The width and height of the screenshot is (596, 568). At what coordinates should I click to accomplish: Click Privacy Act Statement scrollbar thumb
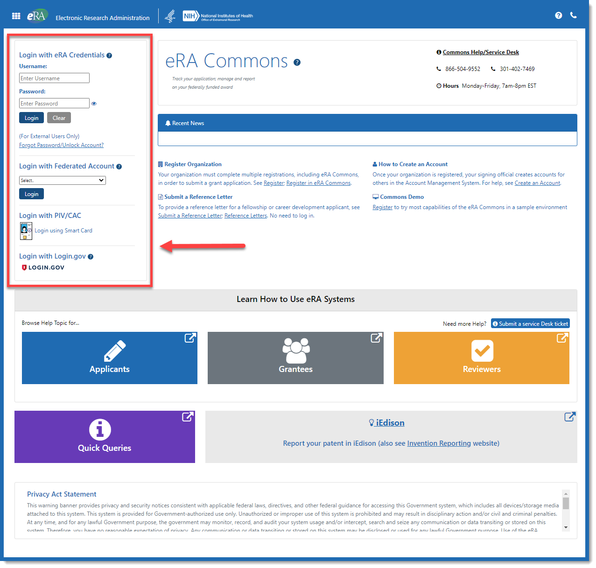click(566, 503)
